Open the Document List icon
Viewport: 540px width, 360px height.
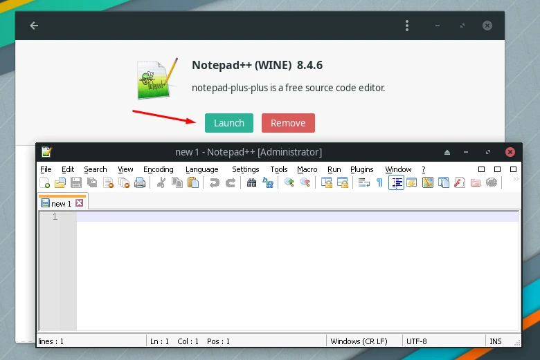pos(444,182)
